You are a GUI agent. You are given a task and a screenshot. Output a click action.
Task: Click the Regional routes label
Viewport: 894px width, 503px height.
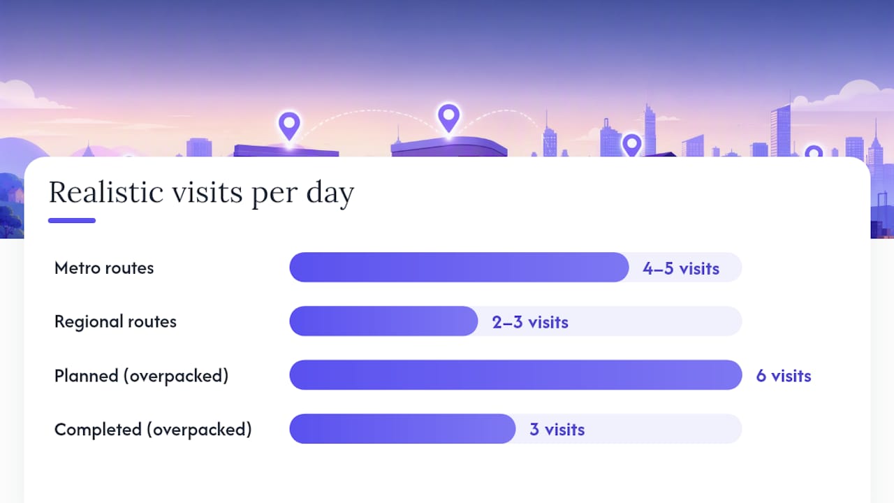coord(115,321)
